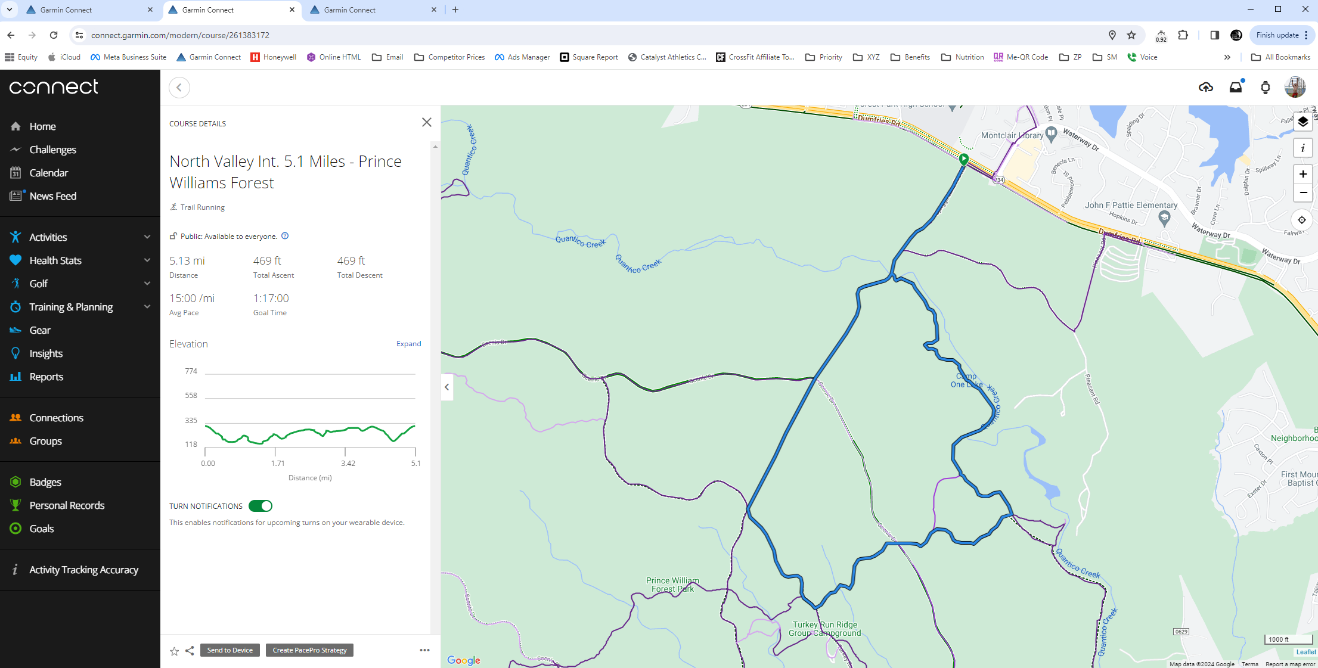Bookmark this page with the star
1318x668 pixels.
tap(1131, 35)
